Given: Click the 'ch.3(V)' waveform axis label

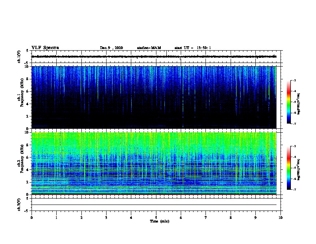Looking at the screenshot, I should [x=19, y=205].
